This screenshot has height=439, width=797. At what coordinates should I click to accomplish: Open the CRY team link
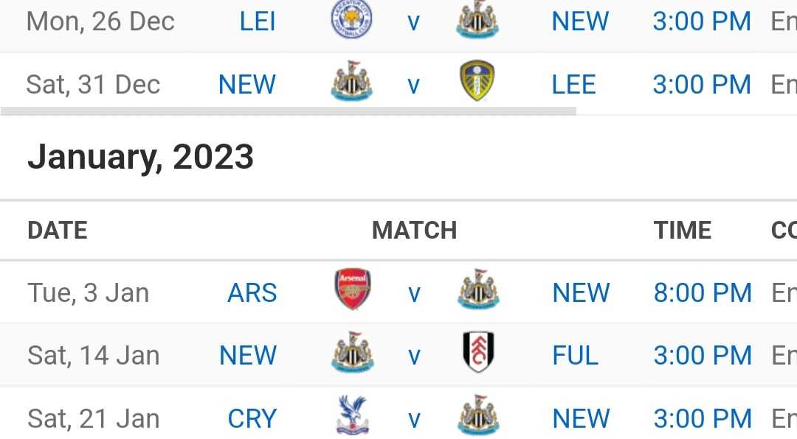pyautogui.click(x=252, y=418)
